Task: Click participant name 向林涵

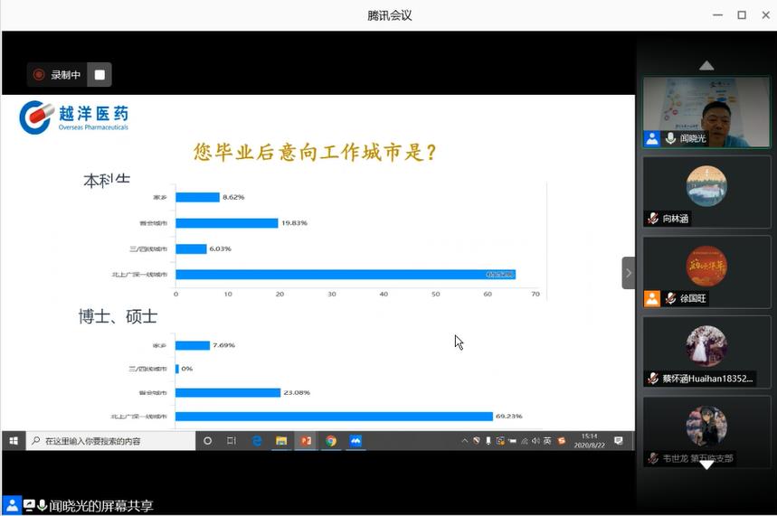Action: (x=676, y=219)
